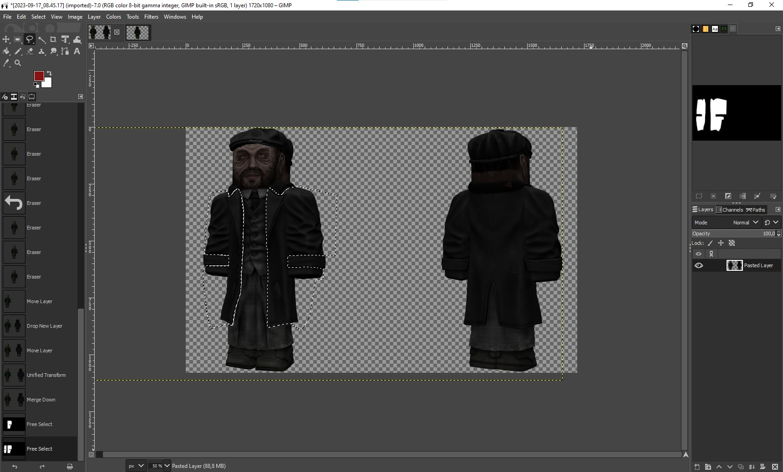Choose the Zoom magnifier tool

[x=18, y=63]
